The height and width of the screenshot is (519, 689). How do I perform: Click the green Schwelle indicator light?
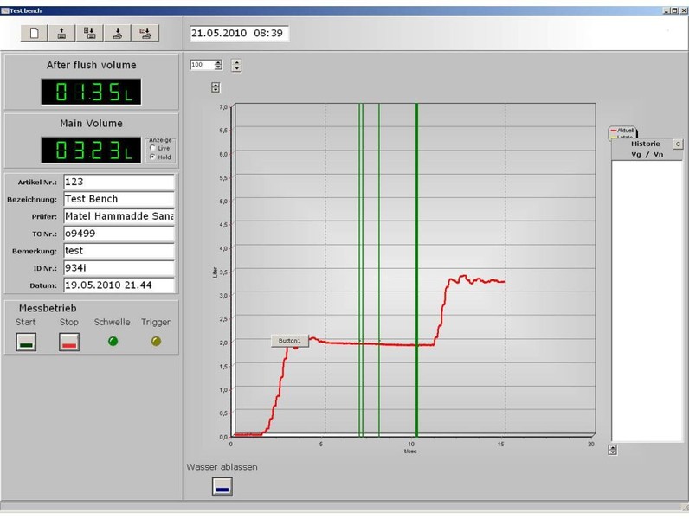(x=112, y=341)
